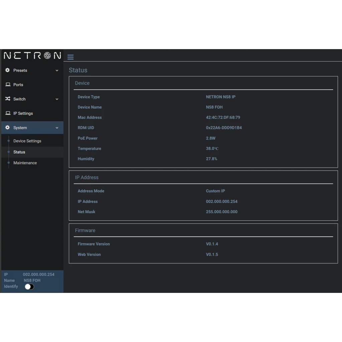The width and height of the screenshot is (342, 342).
Task: Click the System gear icon
Action: coord(7,128)
